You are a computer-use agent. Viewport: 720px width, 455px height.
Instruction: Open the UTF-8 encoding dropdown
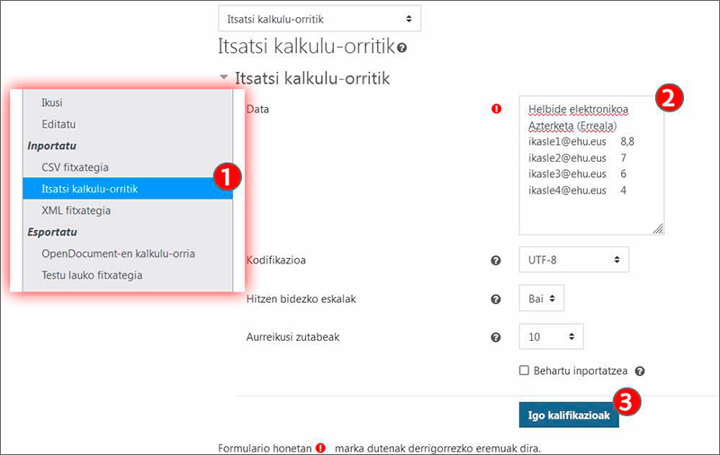tap(573, 260)
